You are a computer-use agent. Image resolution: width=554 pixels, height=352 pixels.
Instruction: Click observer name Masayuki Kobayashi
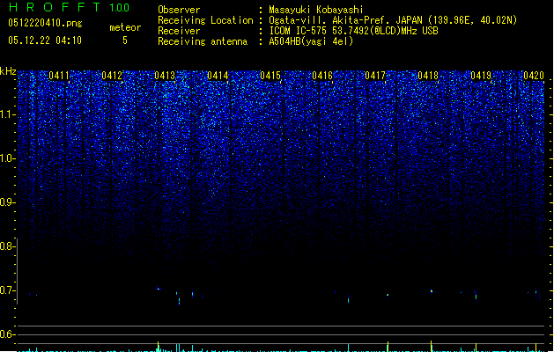click(316, 10)
